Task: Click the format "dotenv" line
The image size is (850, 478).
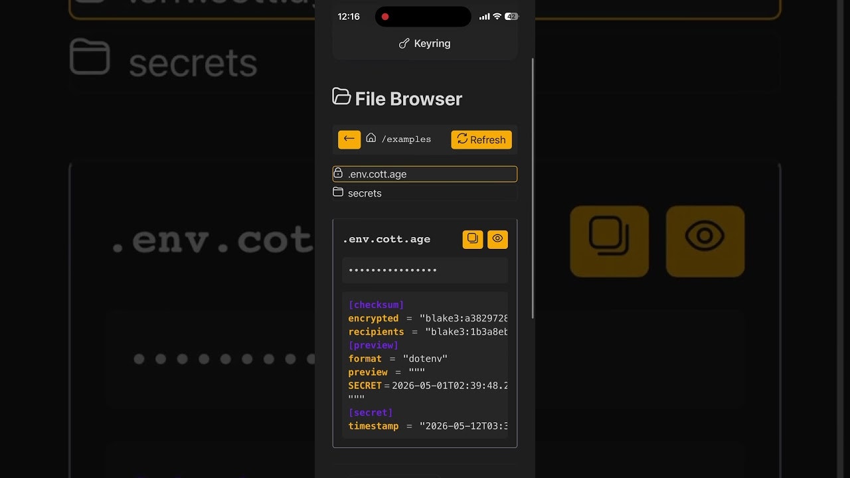Action: pos(398,358)
